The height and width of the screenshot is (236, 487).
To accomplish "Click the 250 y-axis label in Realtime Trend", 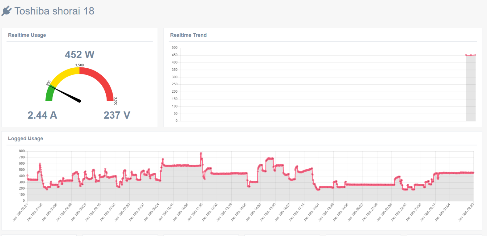I will click(x=174, y=84).
